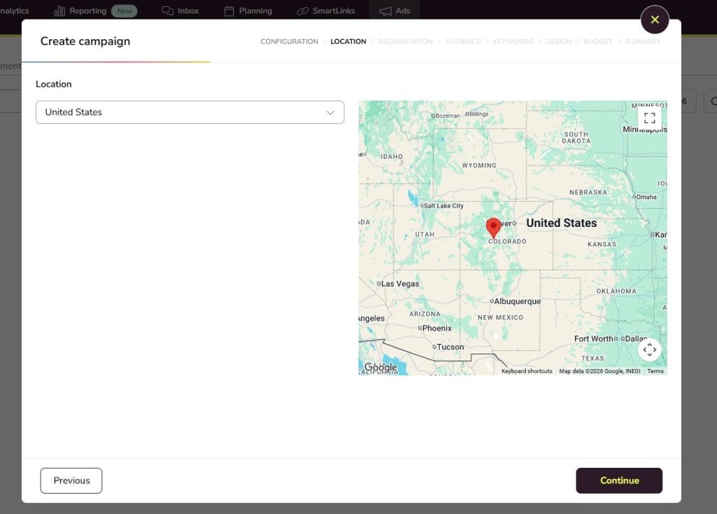Click the Las Vegas label on map
Viewport: 717px width, 514px height.
pyautogui.click(x=400, y=284)
